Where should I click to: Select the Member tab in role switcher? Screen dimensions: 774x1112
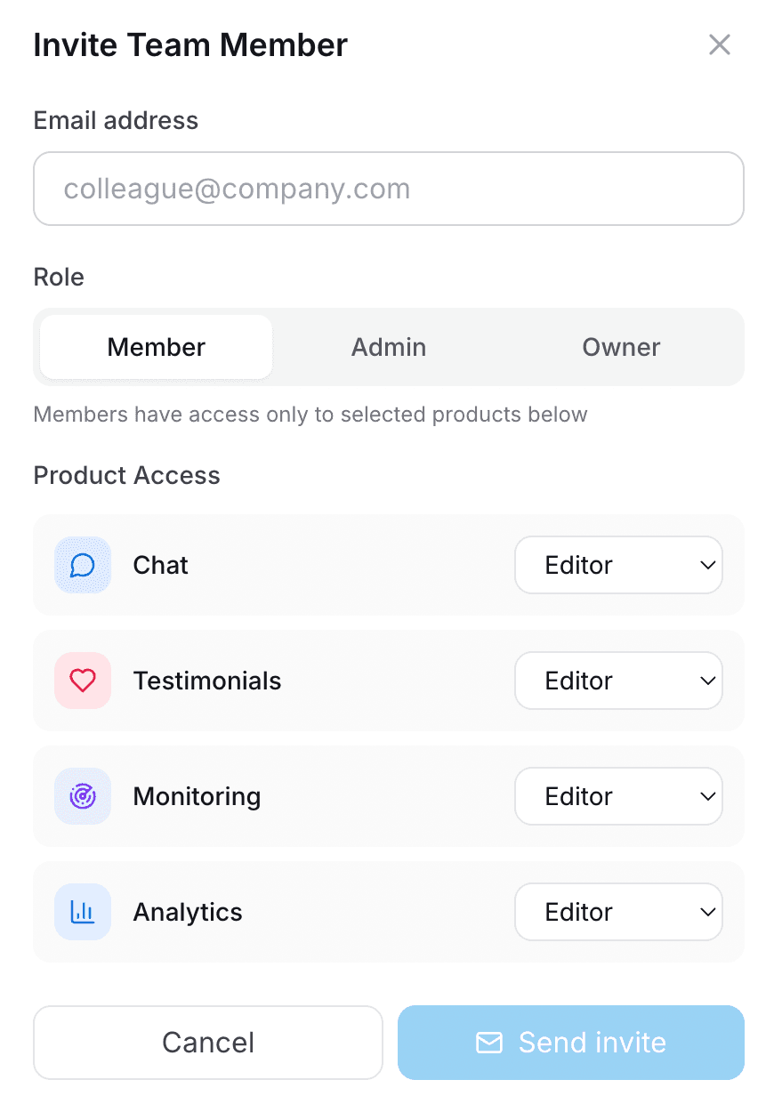[x=156, y=347]
